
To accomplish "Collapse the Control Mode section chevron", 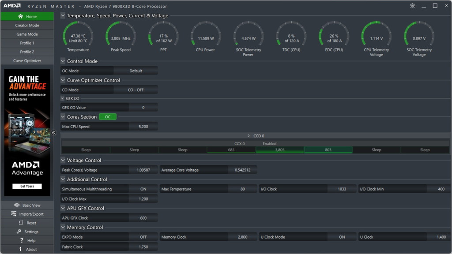I will pyautogui.click(x=63, y=61).
